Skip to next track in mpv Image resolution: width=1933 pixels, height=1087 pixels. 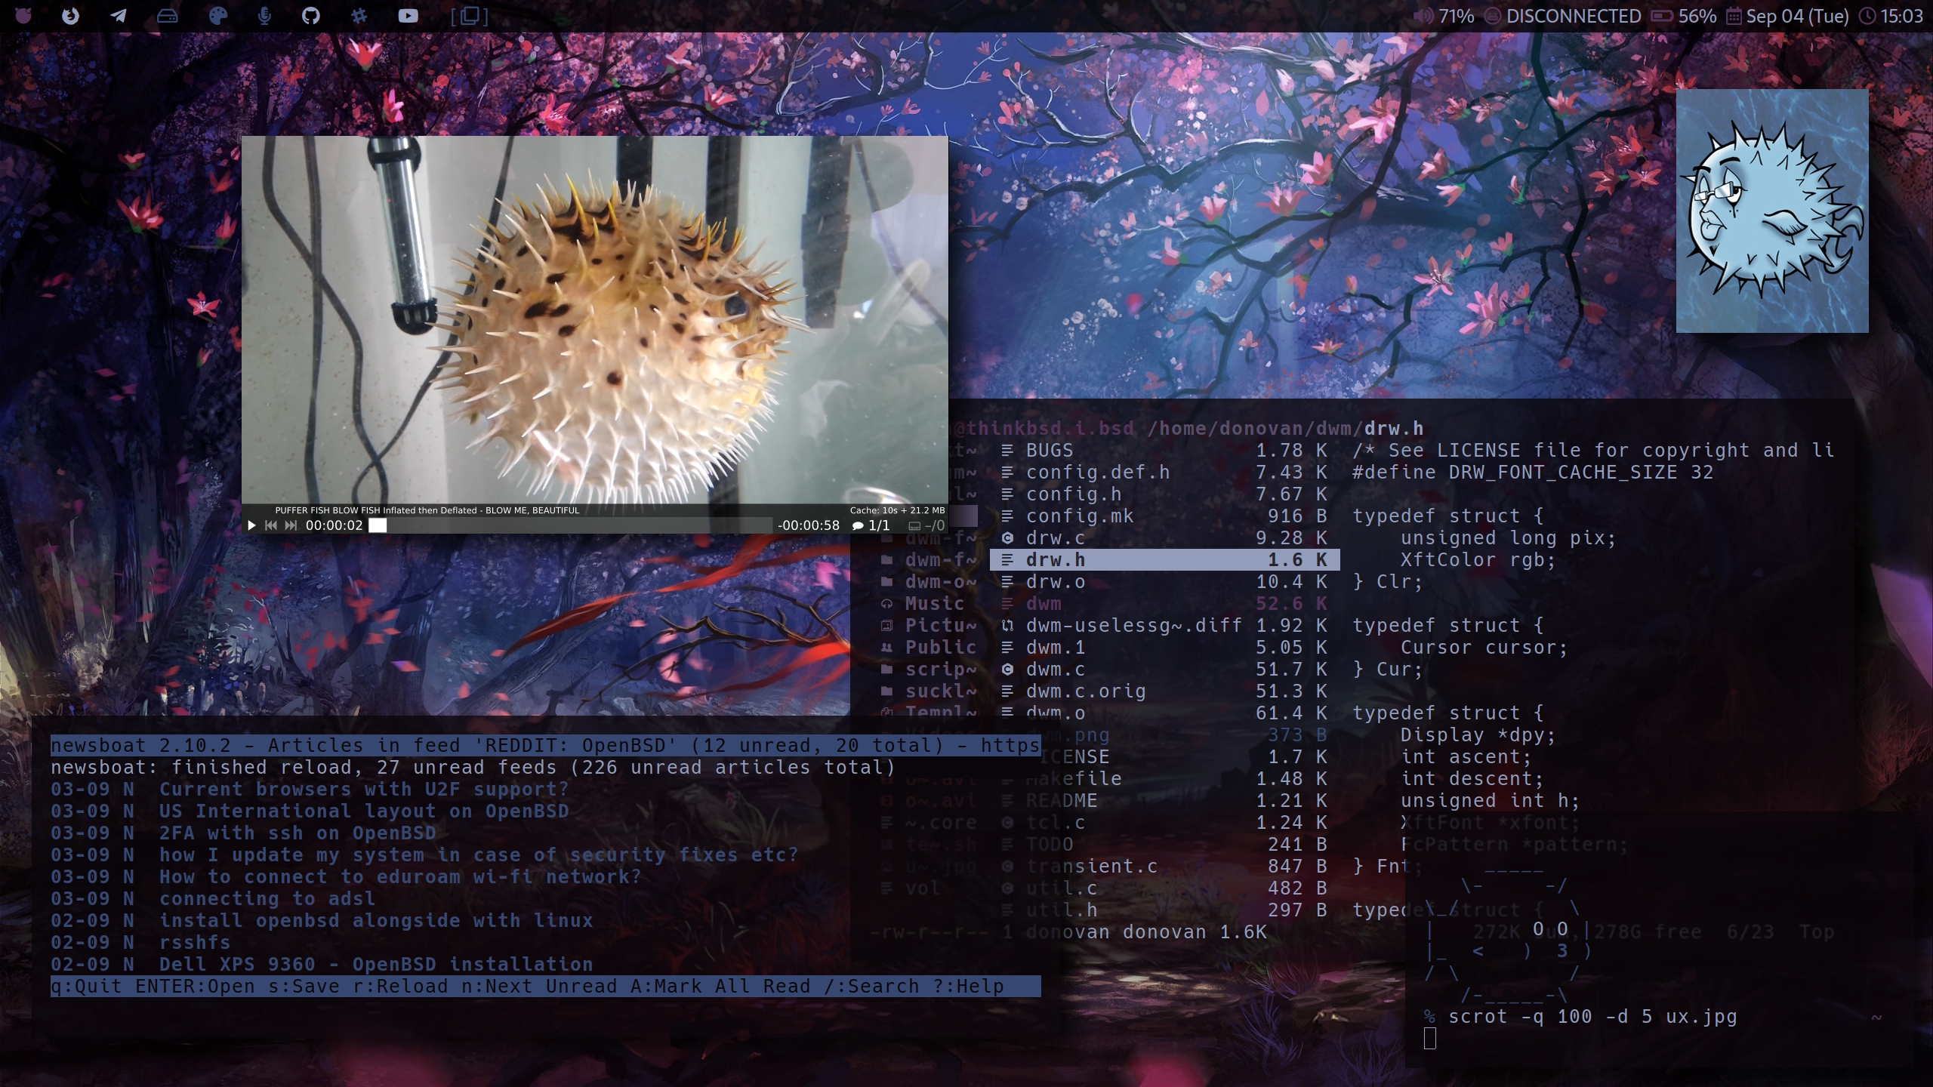291,525
